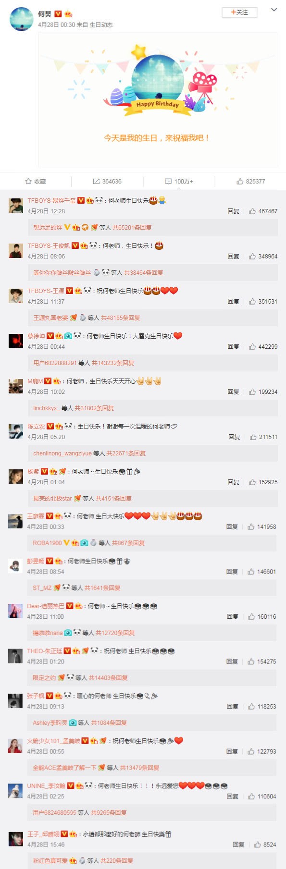The width and height of the screenshot is (286, 869).
Task: Follow 何炅 with the +关注 button
Action: pos(239,12)
